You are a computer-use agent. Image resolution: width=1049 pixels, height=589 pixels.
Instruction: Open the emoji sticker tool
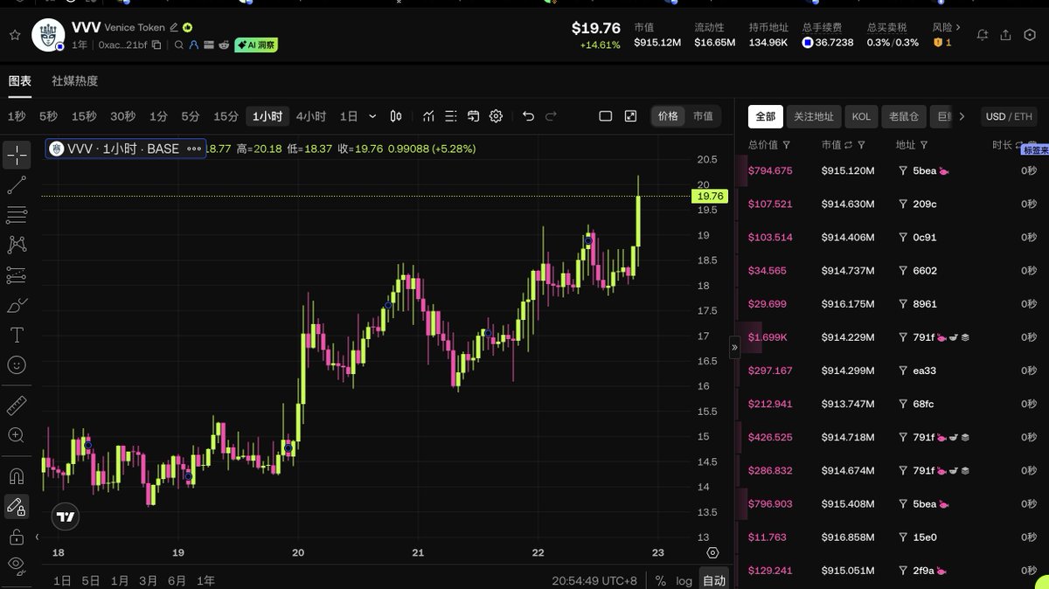[x=17, y=364]
